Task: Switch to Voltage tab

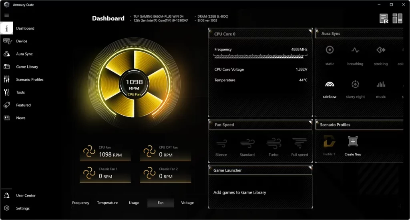Action: tap(187, 203)
